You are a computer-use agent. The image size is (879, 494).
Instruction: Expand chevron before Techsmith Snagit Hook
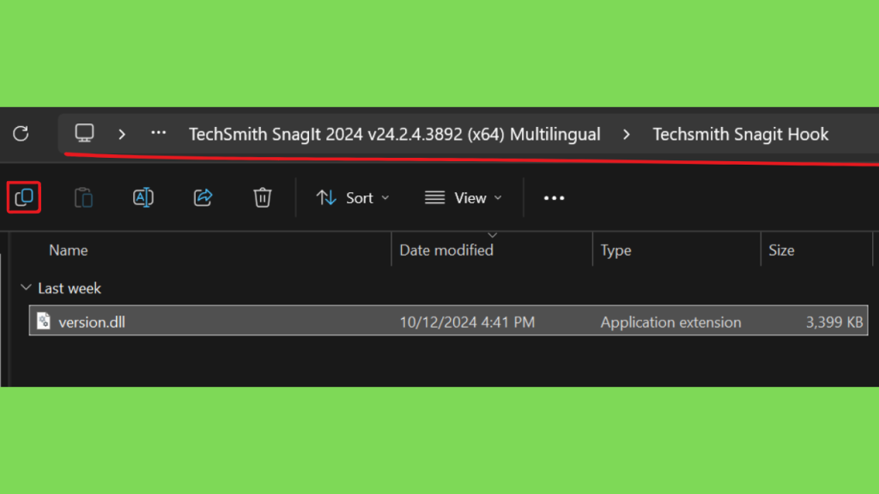pos(626,135)
